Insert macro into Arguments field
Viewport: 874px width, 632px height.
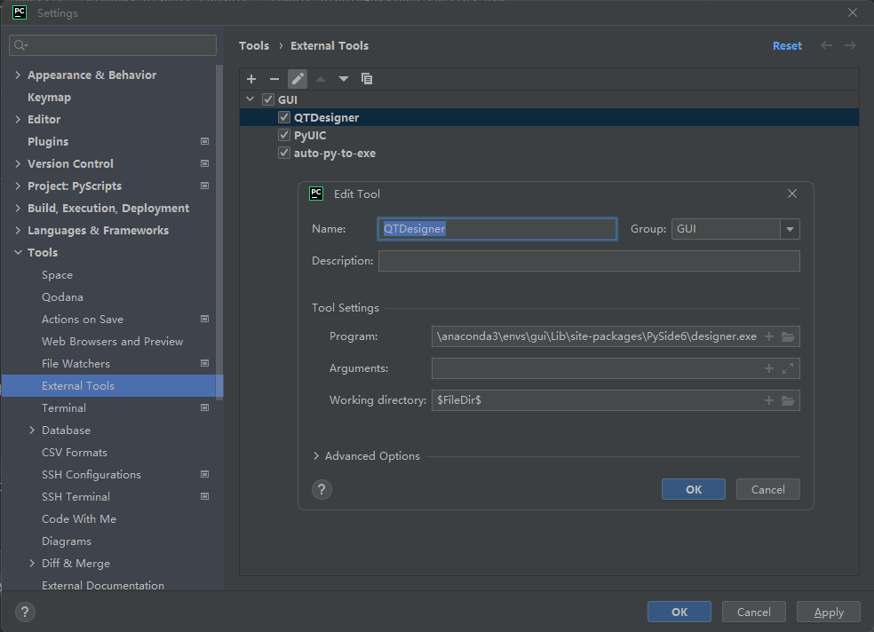[769, 368]
